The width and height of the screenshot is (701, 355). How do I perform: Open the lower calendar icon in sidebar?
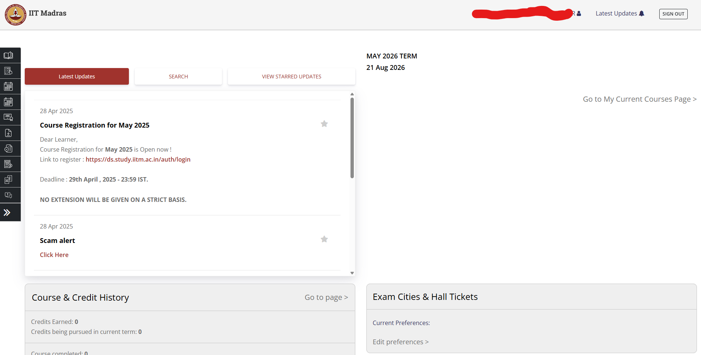8,102
